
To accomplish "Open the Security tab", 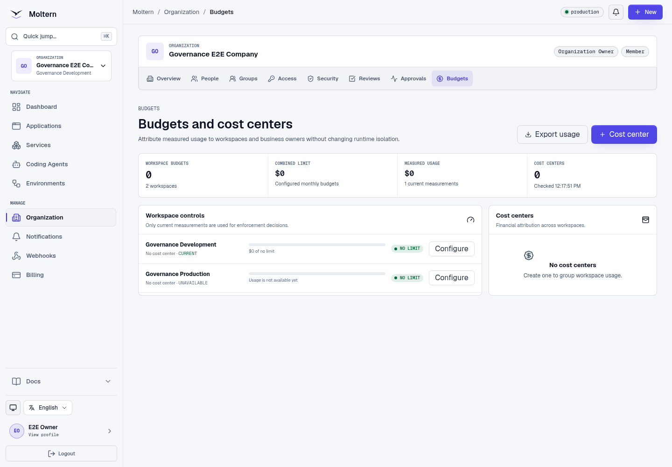I will pyautogui.click(x=323, y=78).
